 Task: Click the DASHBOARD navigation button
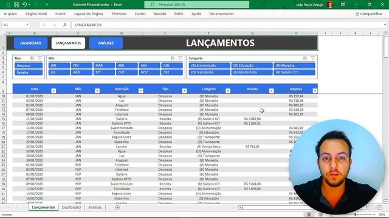tap(31, 43)
